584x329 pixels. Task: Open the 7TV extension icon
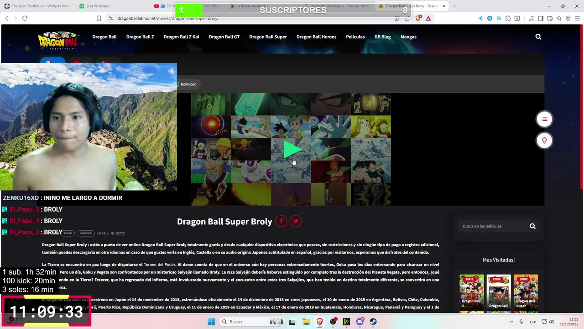point(499,18)
